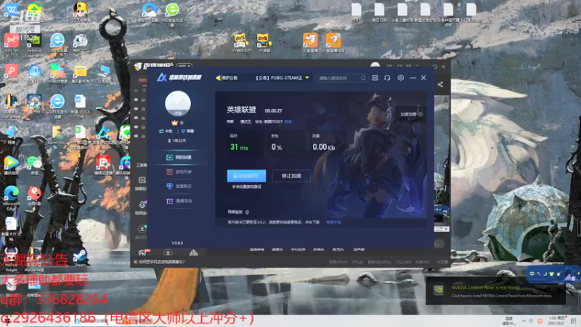Expand hidden tray icons chevron
The width and height of the screenshot is (581, 327).
pos(524,321)
